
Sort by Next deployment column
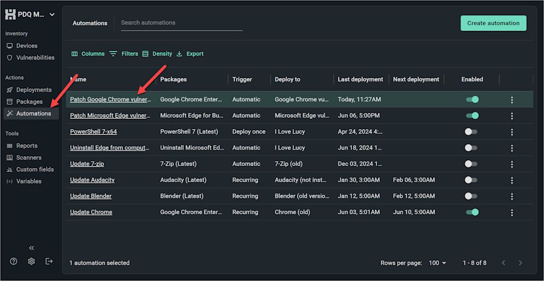click(x=416, y=79)
